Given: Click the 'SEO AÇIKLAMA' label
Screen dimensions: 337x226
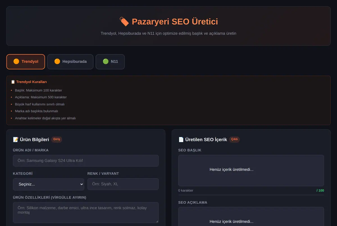Looking at the screenshot, I should 193,202.
